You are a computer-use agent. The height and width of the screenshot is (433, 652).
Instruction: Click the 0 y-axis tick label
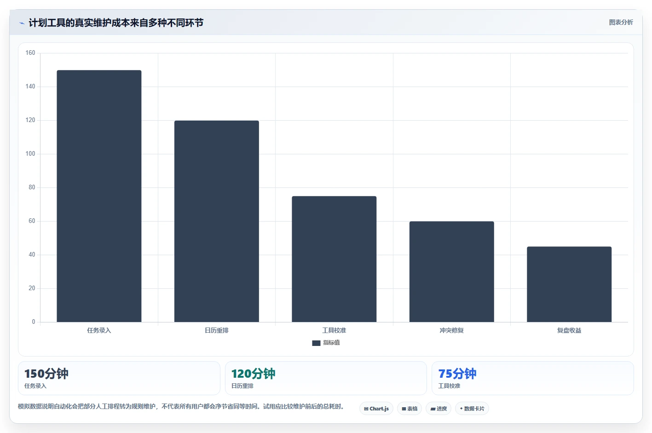tap(34, 322)
